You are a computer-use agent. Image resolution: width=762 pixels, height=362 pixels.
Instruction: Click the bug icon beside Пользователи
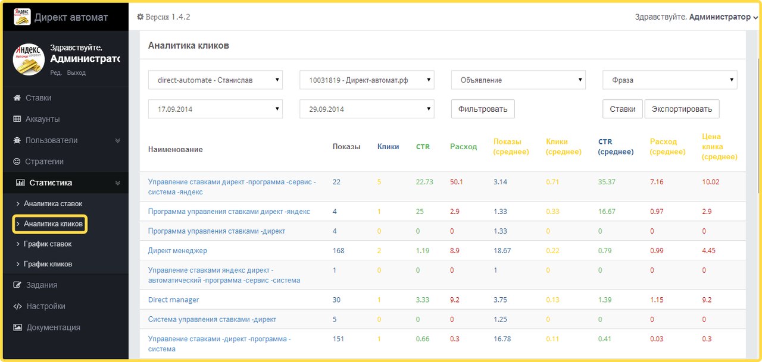coord(17,140)
